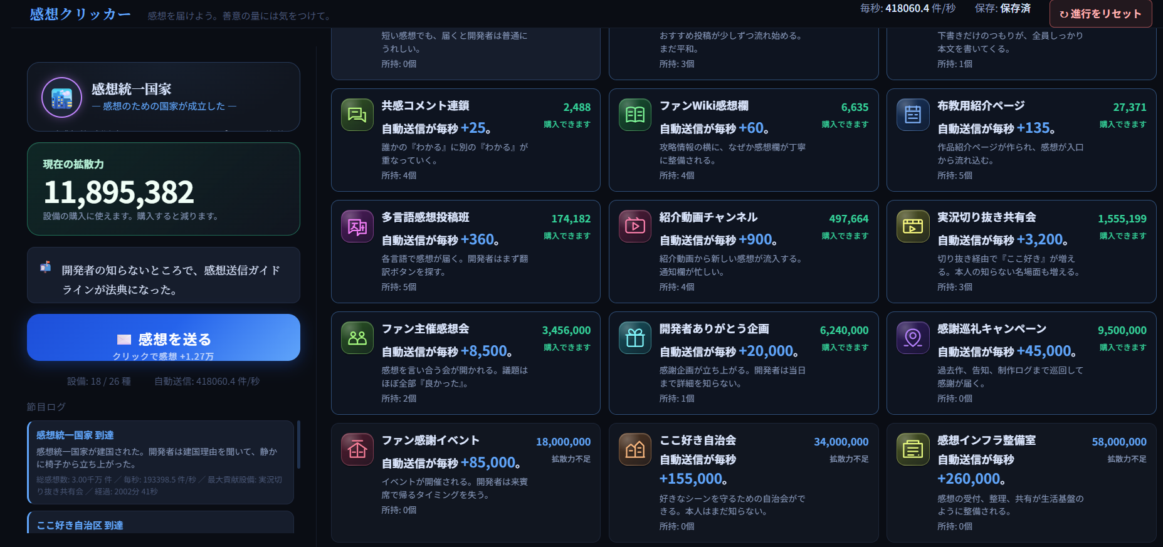
Task: Click the ファン主催感想会 people icon
Action: point(357,338)
